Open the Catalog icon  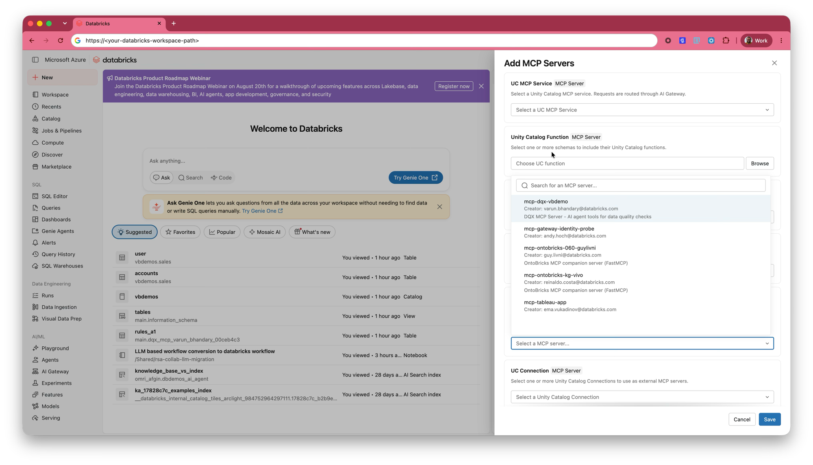click(35, 119)
